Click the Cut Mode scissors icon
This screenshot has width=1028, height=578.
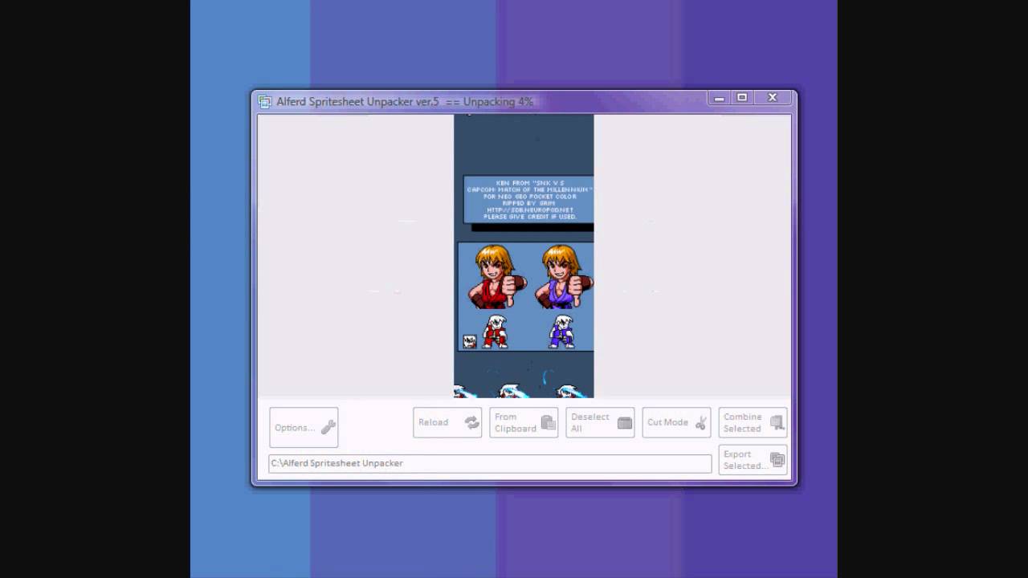(x=701, y=422)
